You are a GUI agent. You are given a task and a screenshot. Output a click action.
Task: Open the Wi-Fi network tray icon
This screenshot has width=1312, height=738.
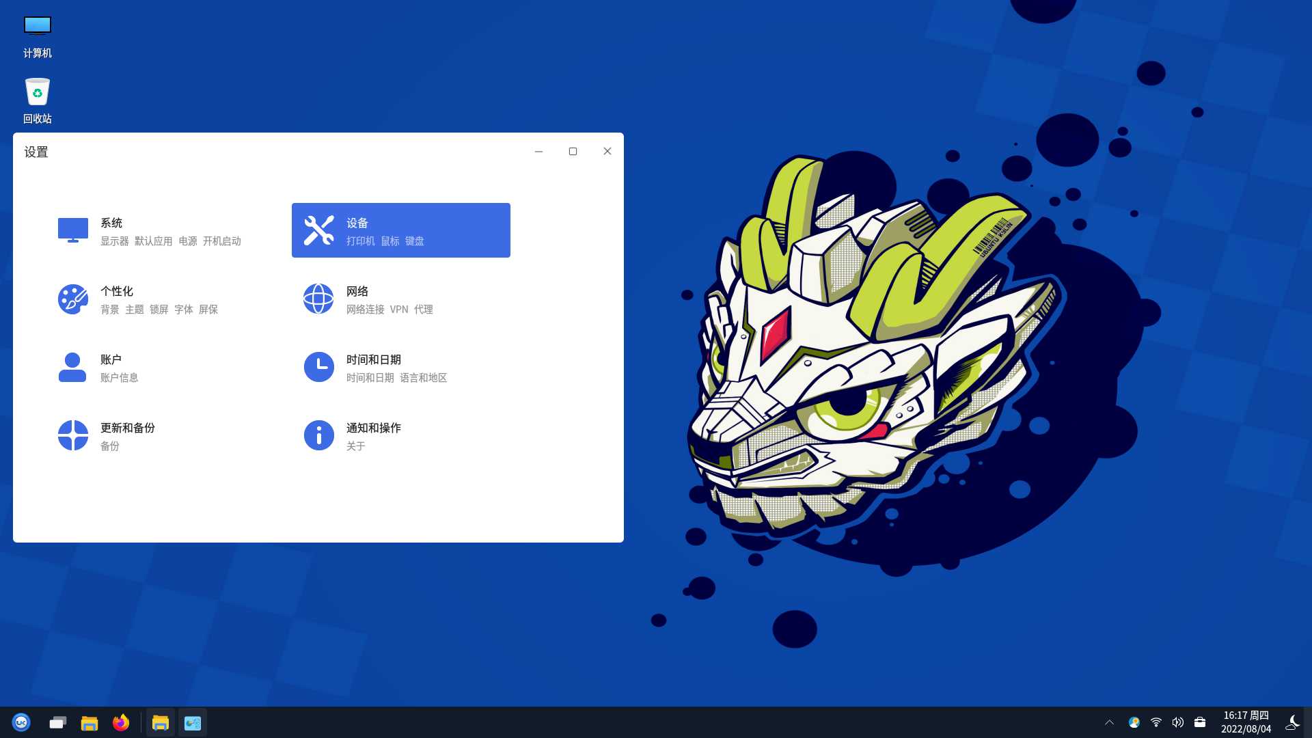click(x=1156, y=722)
